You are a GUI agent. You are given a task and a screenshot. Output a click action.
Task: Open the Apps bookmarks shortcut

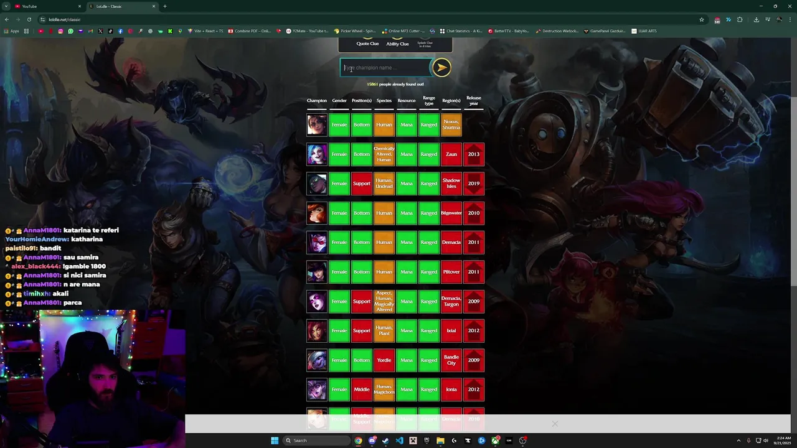[x=11, y=31]
